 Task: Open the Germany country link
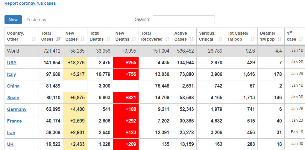coord(17,109)
